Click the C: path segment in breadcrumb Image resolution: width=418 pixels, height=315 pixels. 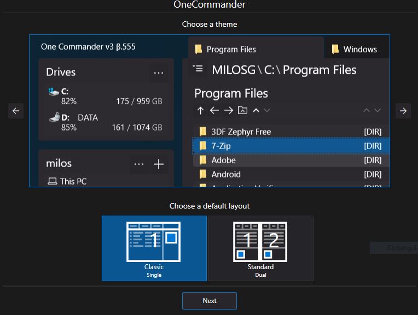tap(269, 70)
